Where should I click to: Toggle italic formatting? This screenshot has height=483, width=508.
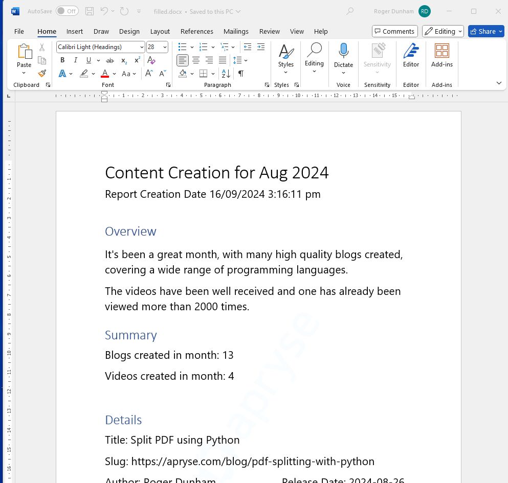point(76,60)
